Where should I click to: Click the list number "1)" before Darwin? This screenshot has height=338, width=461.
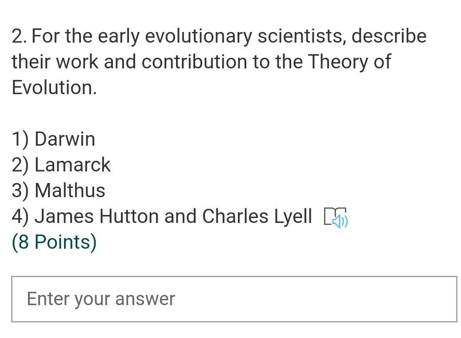pos(20,139)
